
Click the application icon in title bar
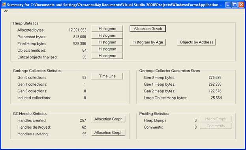tap(4, 5)
